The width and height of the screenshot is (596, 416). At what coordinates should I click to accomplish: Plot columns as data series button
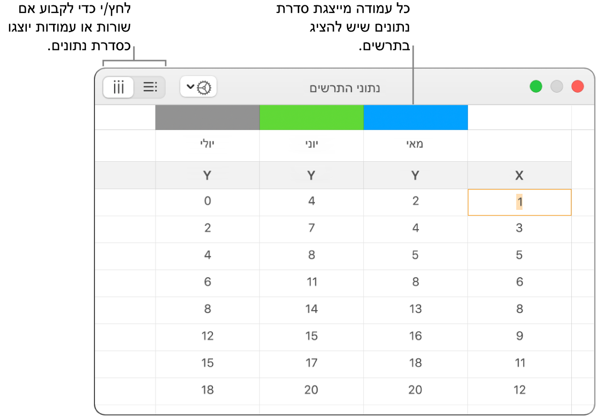pos(119,87)
